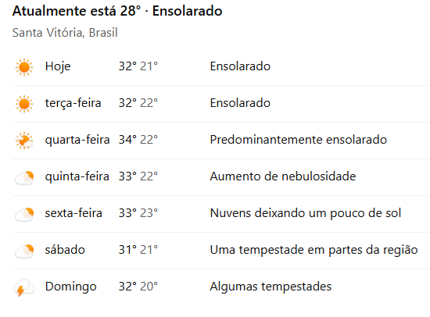This screenshot has height=317, width=430.
Task: Select Aumento de nebulosidade description
Action: [283, 176]
